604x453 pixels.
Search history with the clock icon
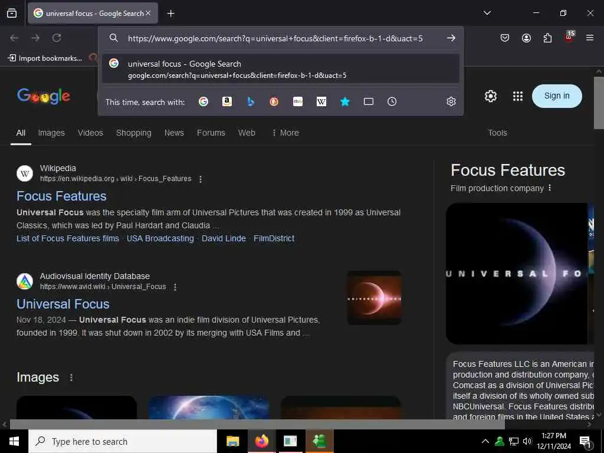(392, 101)
